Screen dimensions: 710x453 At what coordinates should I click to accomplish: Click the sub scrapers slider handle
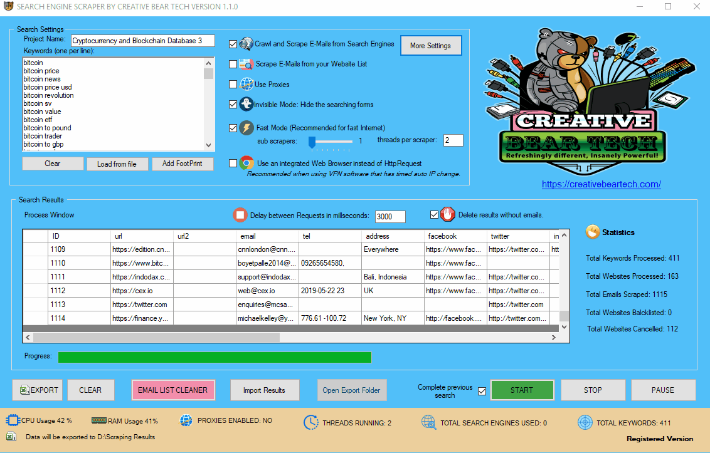(312, 142)
